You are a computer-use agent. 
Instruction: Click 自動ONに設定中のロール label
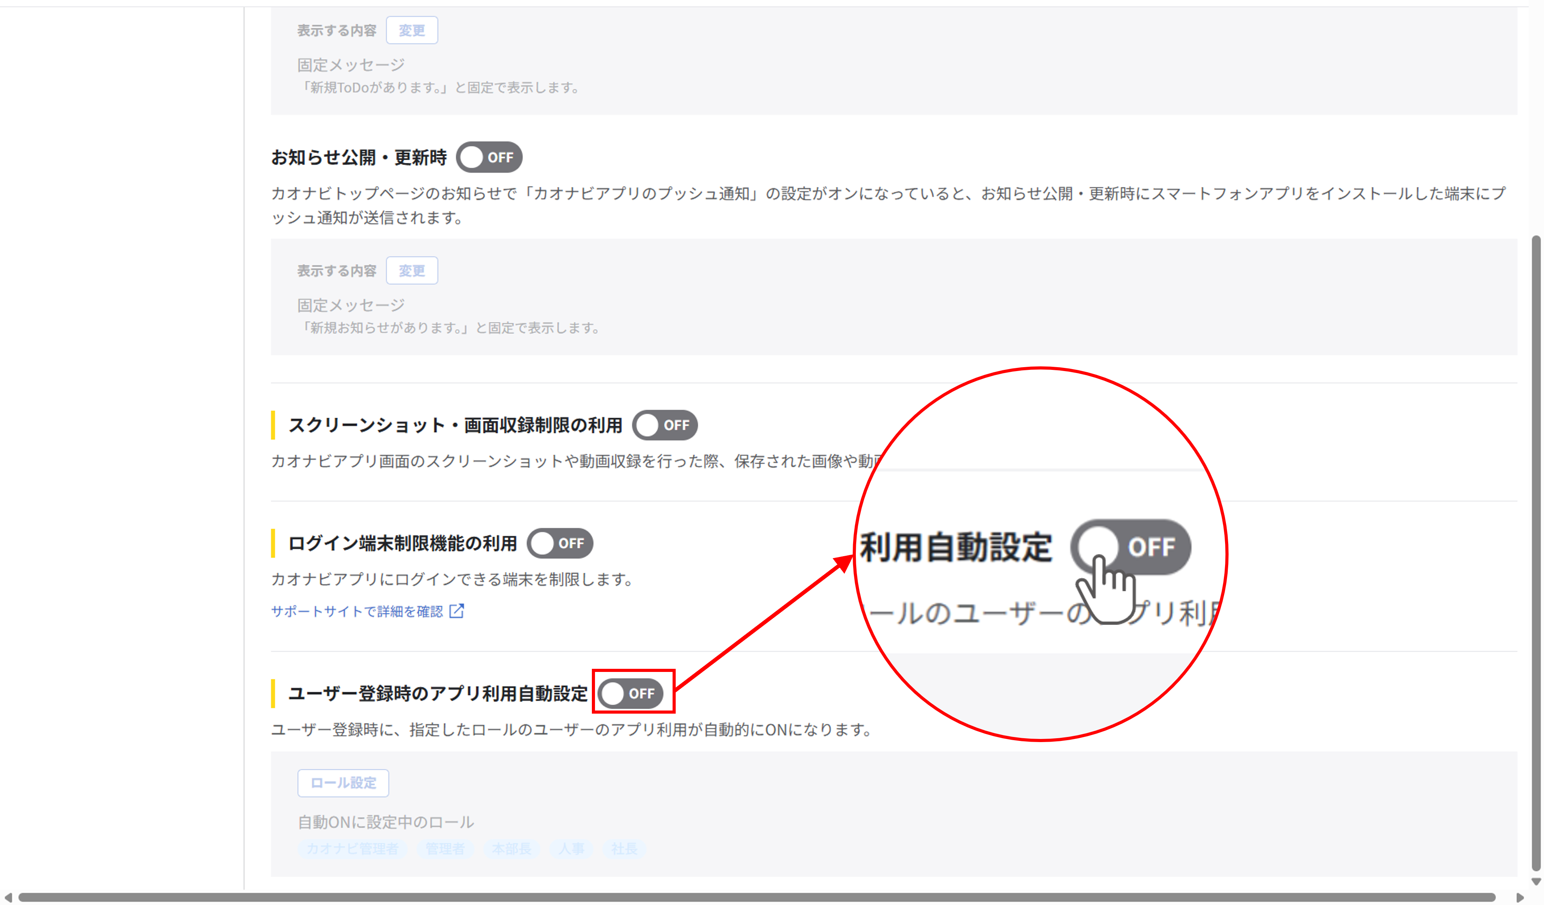pyautogui.click(x=386, y=822)
